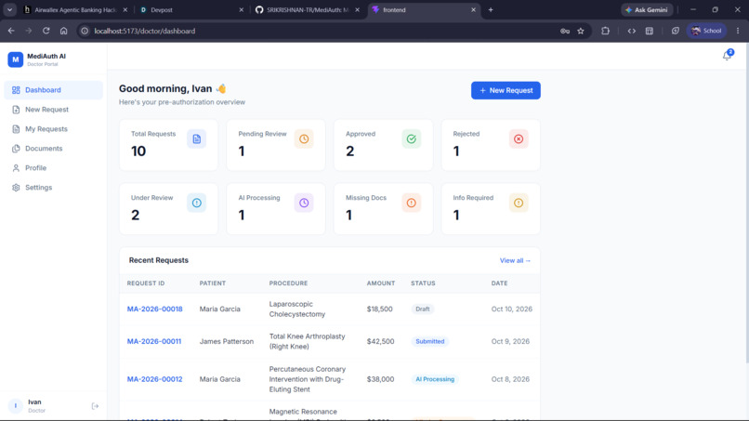Viewport: 749px width, 421px height.
Task: Open request MA-2026-00011
Action: (154, 342)
